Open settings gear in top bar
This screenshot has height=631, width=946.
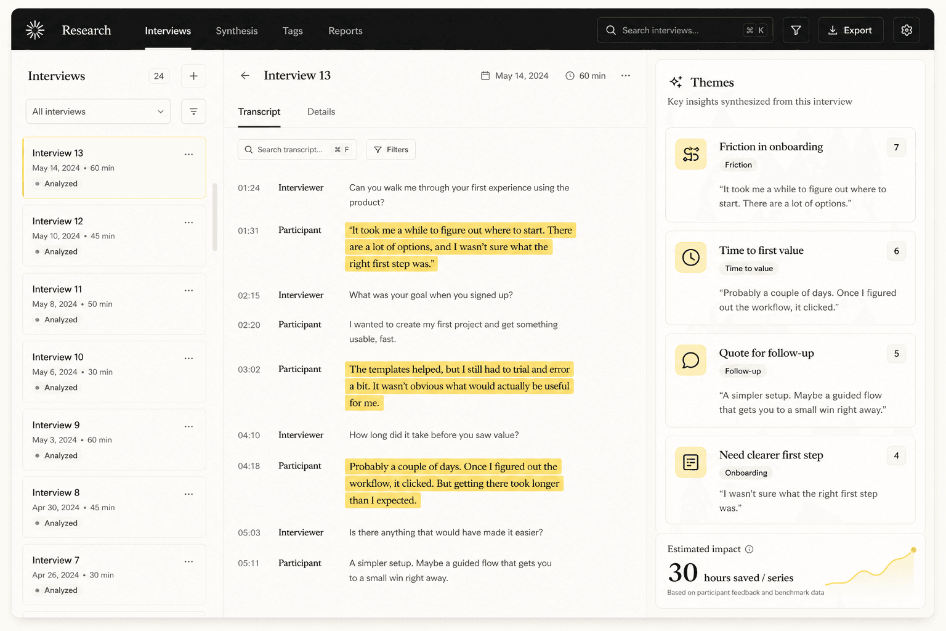pyautogui.click(x=907, y=30)
